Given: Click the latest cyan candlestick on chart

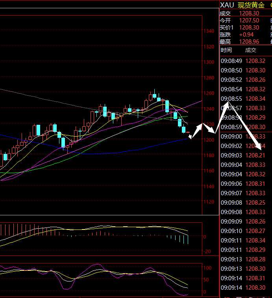Looking at the screenshot, I should [183, 130].
